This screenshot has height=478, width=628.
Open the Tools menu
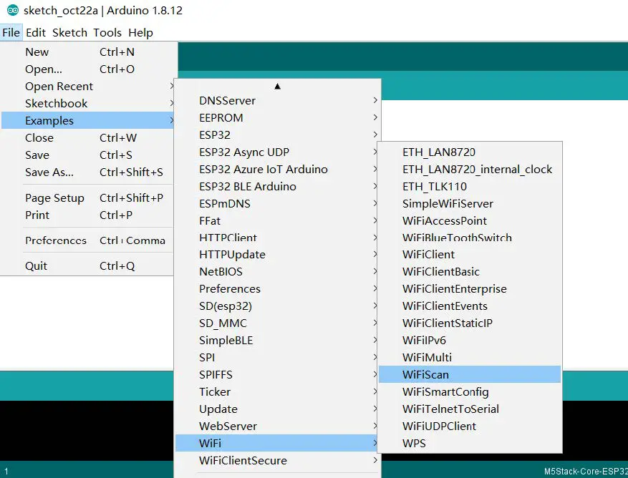pyautogui.click(x=107, y=32)
